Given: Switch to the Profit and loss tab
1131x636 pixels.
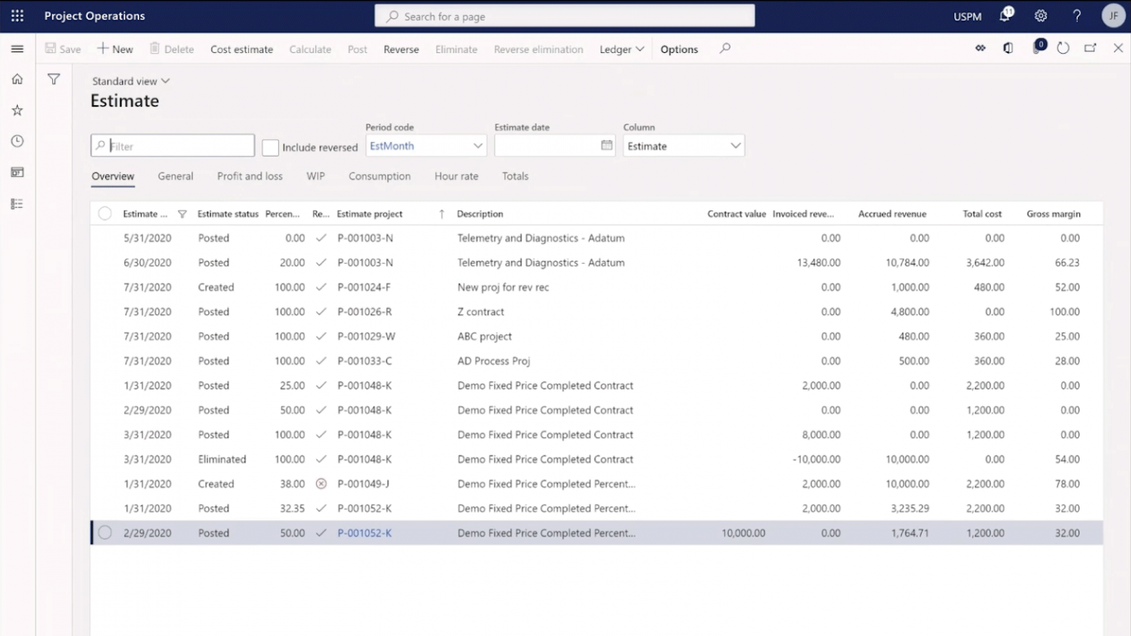Looking at the screenshot, I should 250,176.
